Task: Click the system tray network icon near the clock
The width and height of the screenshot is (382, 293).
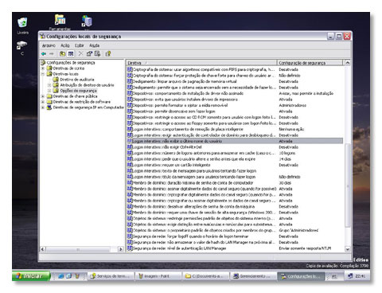Action: (350, 276)
